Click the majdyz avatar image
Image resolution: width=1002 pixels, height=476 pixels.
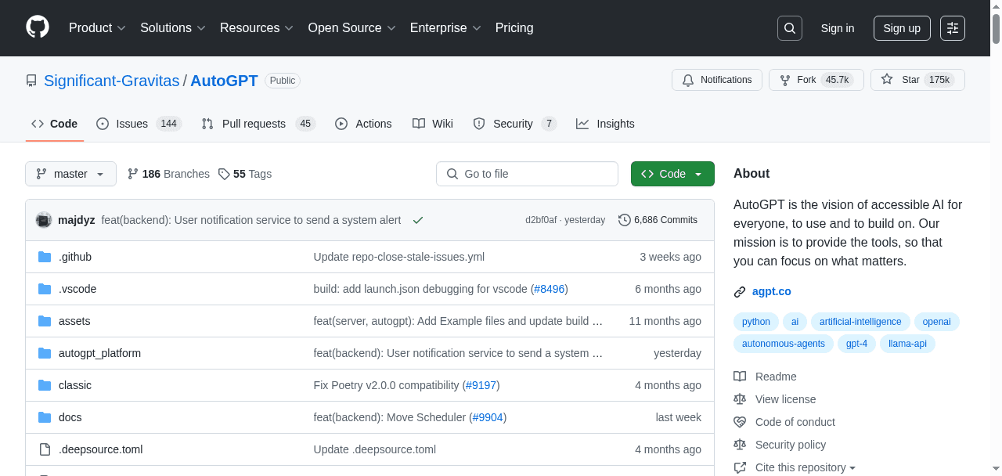click(44, 220)
